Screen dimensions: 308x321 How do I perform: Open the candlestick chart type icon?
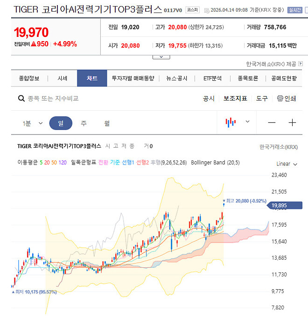pyautogui.click(x=231, y=122)
